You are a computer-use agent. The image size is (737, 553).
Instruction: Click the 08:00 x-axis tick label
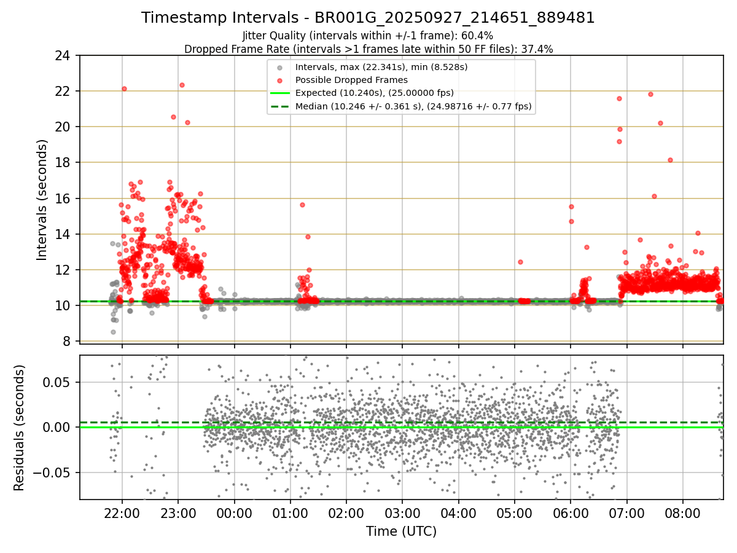(x=682, y=514)
